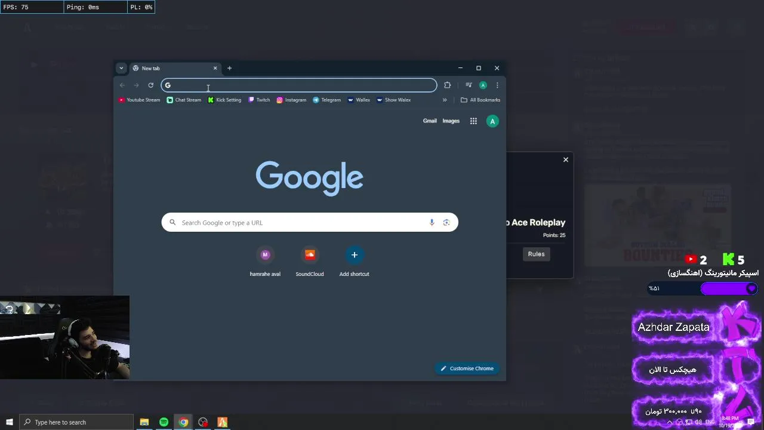Screen dimensions: 764x430
Task: Open the Windows Start menu
Action: [x=9, y=422]
